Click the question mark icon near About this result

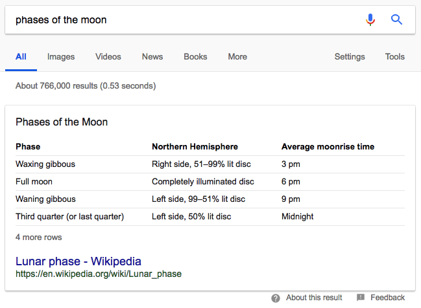click(276, 298)
